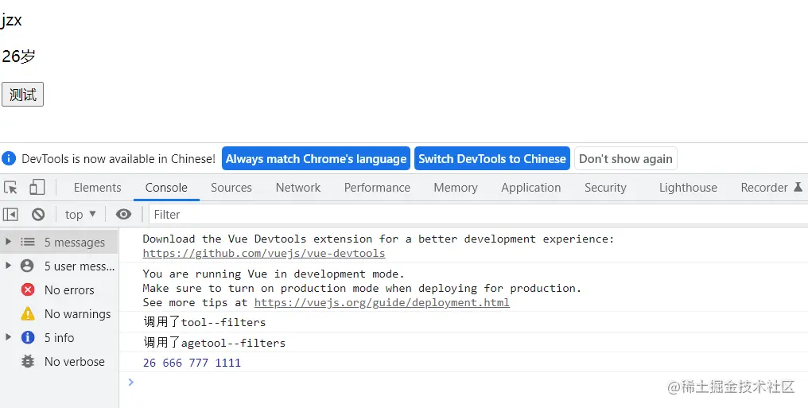
Task: Open the Network tab
Action: [x=298, y=188]
